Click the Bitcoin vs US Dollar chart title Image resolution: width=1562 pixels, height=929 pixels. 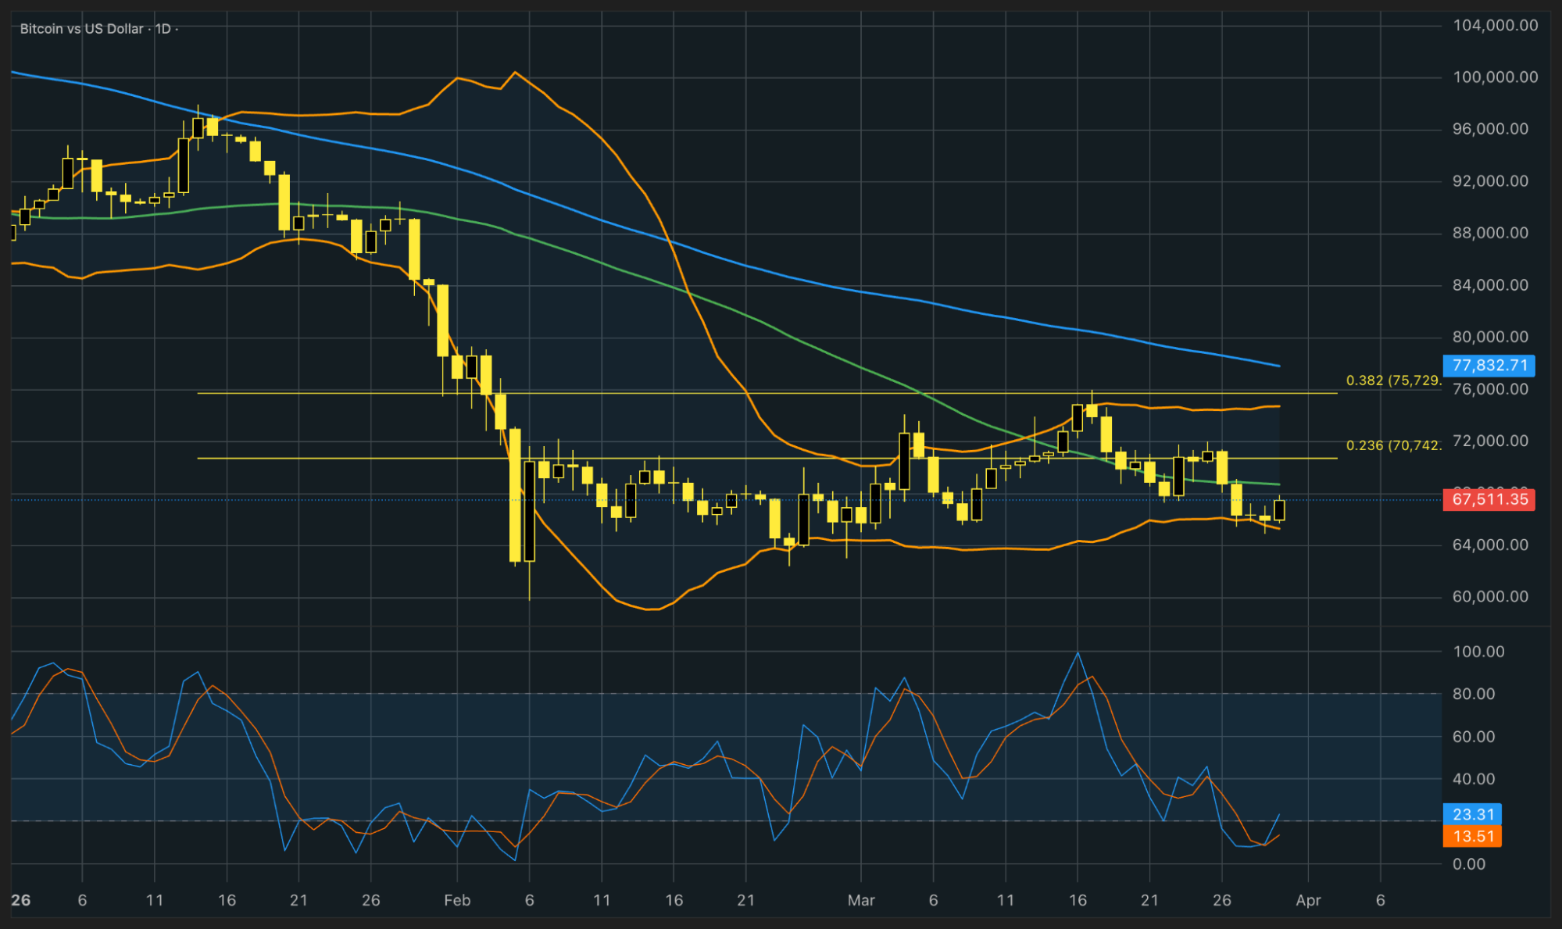[81, 29]
